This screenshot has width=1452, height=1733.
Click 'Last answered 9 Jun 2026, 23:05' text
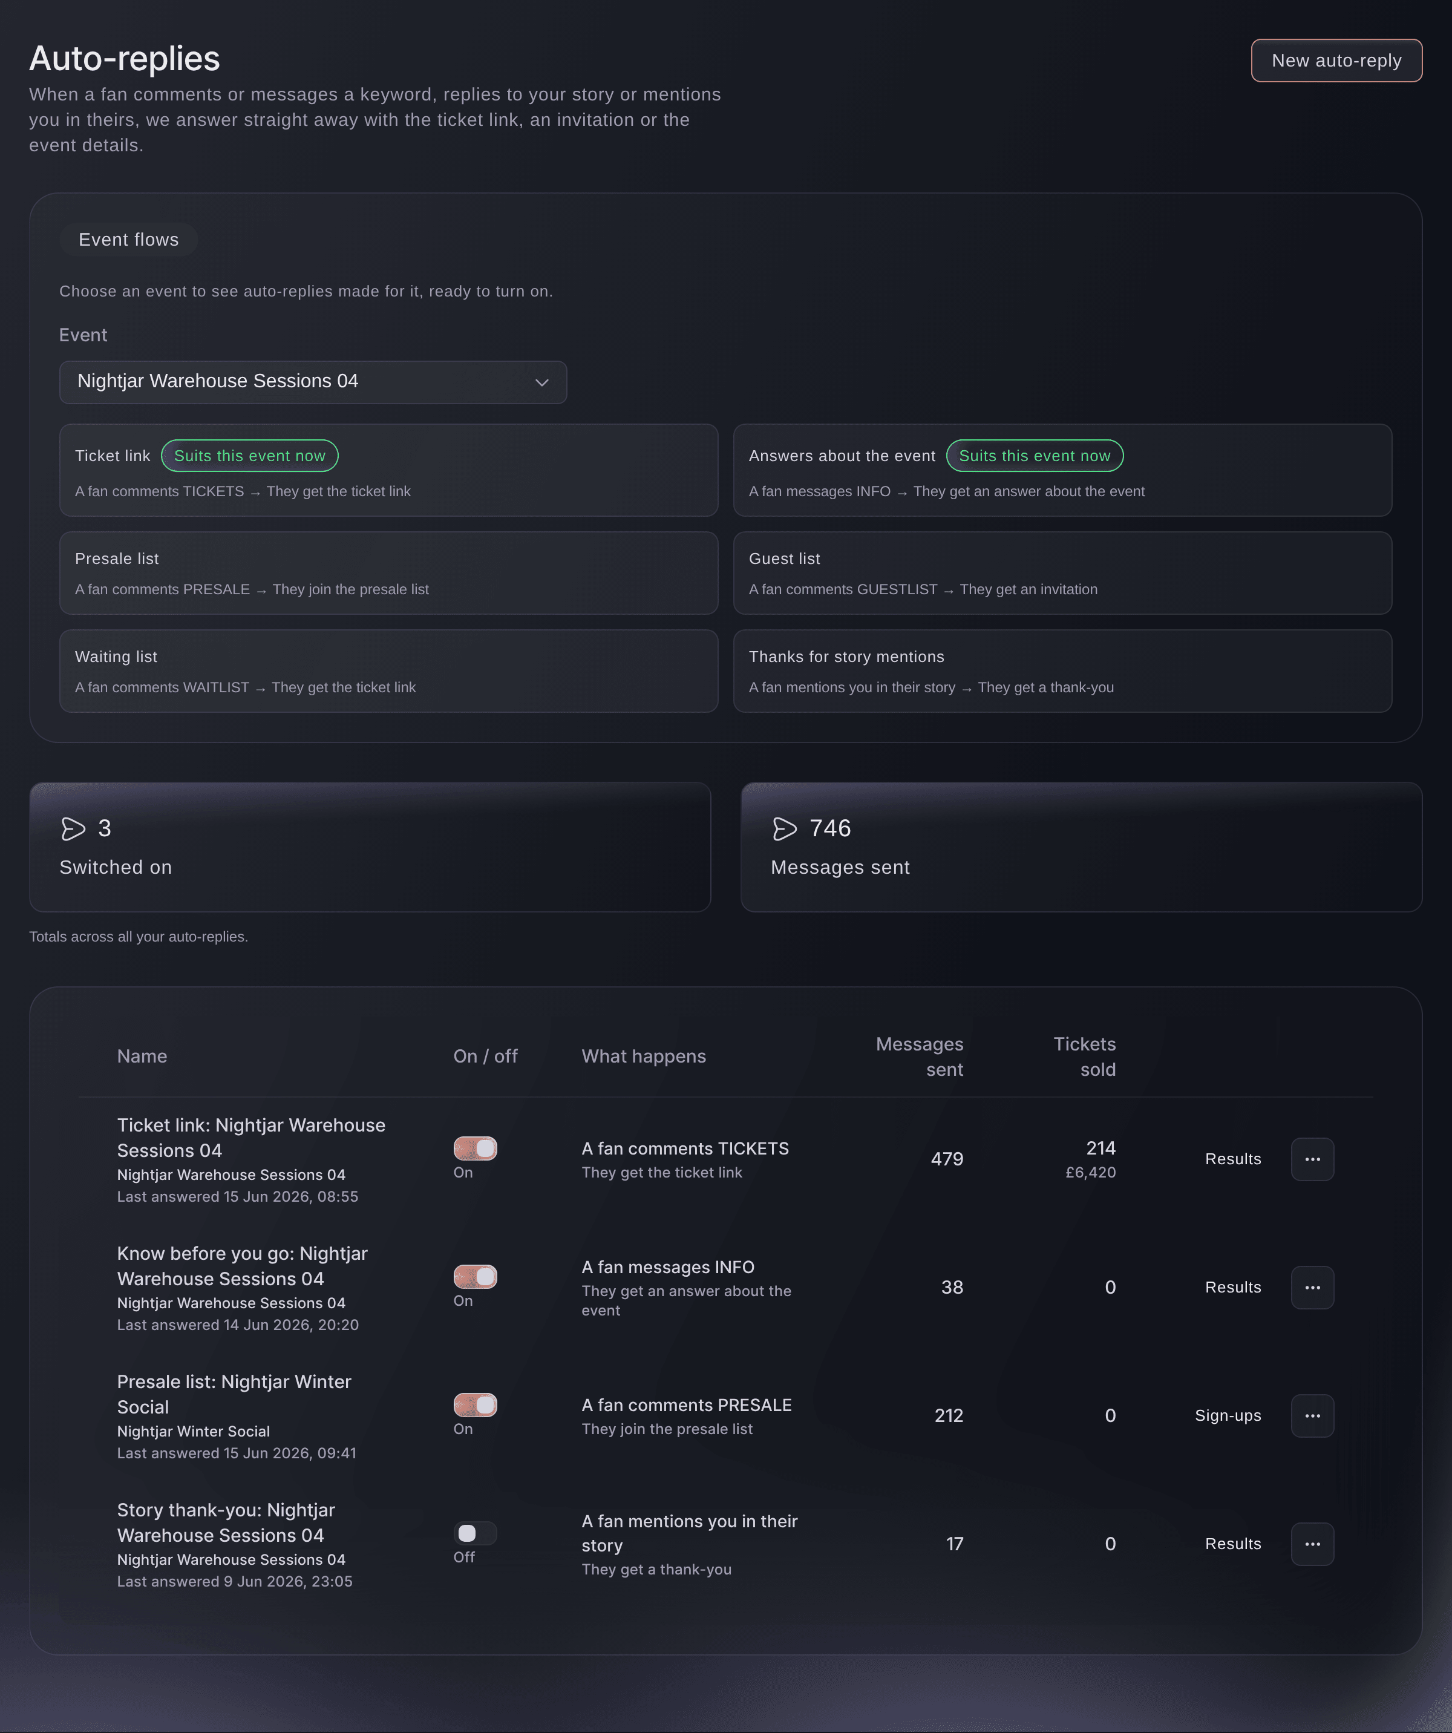[234, 1581]
